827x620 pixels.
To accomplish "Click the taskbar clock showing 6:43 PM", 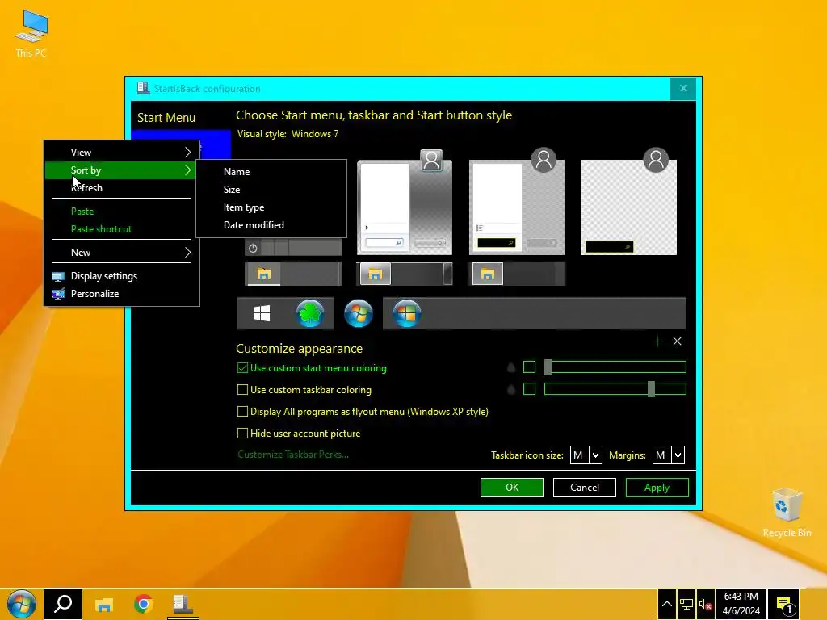I will click(x=741, y=604).
